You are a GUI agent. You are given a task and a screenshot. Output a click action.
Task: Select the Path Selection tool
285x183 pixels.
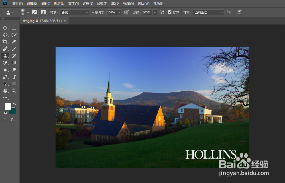pyautogui.click(x=5, y=83)
